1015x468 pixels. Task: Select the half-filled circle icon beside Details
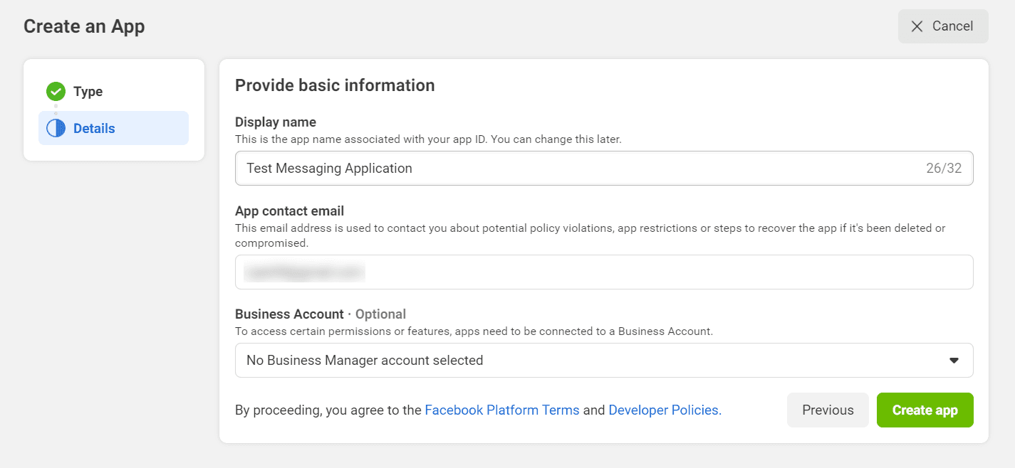pyautogui.click(x=56, y=128)
